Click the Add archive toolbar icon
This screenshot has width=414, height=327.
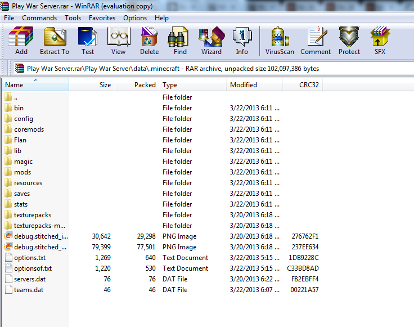(21, 41)
